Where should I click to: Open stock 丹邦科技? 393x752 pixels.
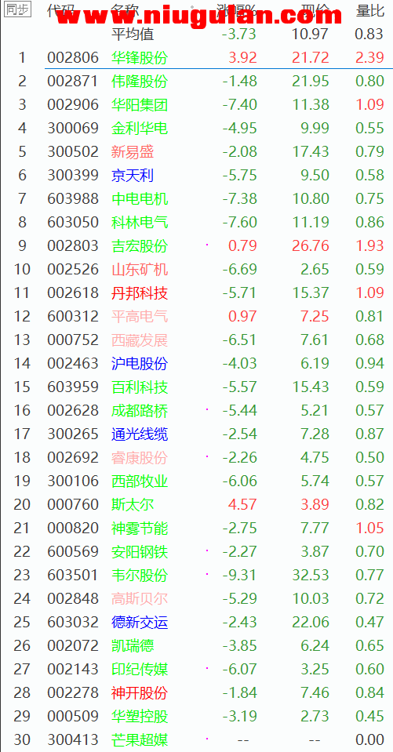coord(140,292)
